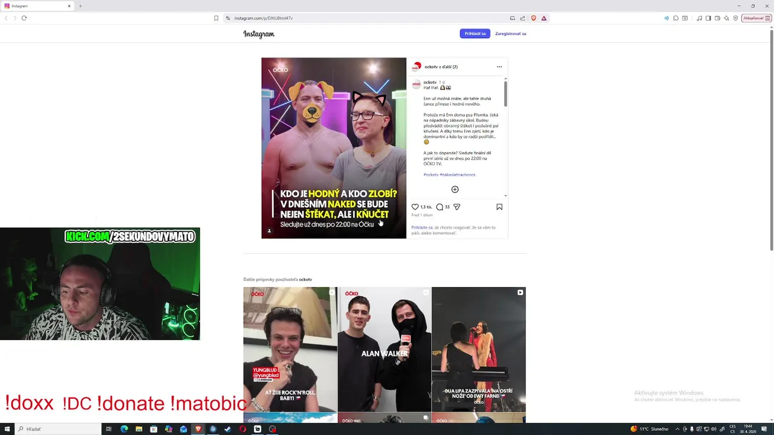774x435 pixels.
Task: Reload the page in the browser
Action: [24, 18]
